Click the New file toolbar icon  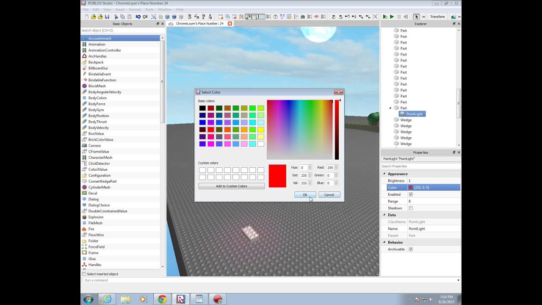point(87,17)
